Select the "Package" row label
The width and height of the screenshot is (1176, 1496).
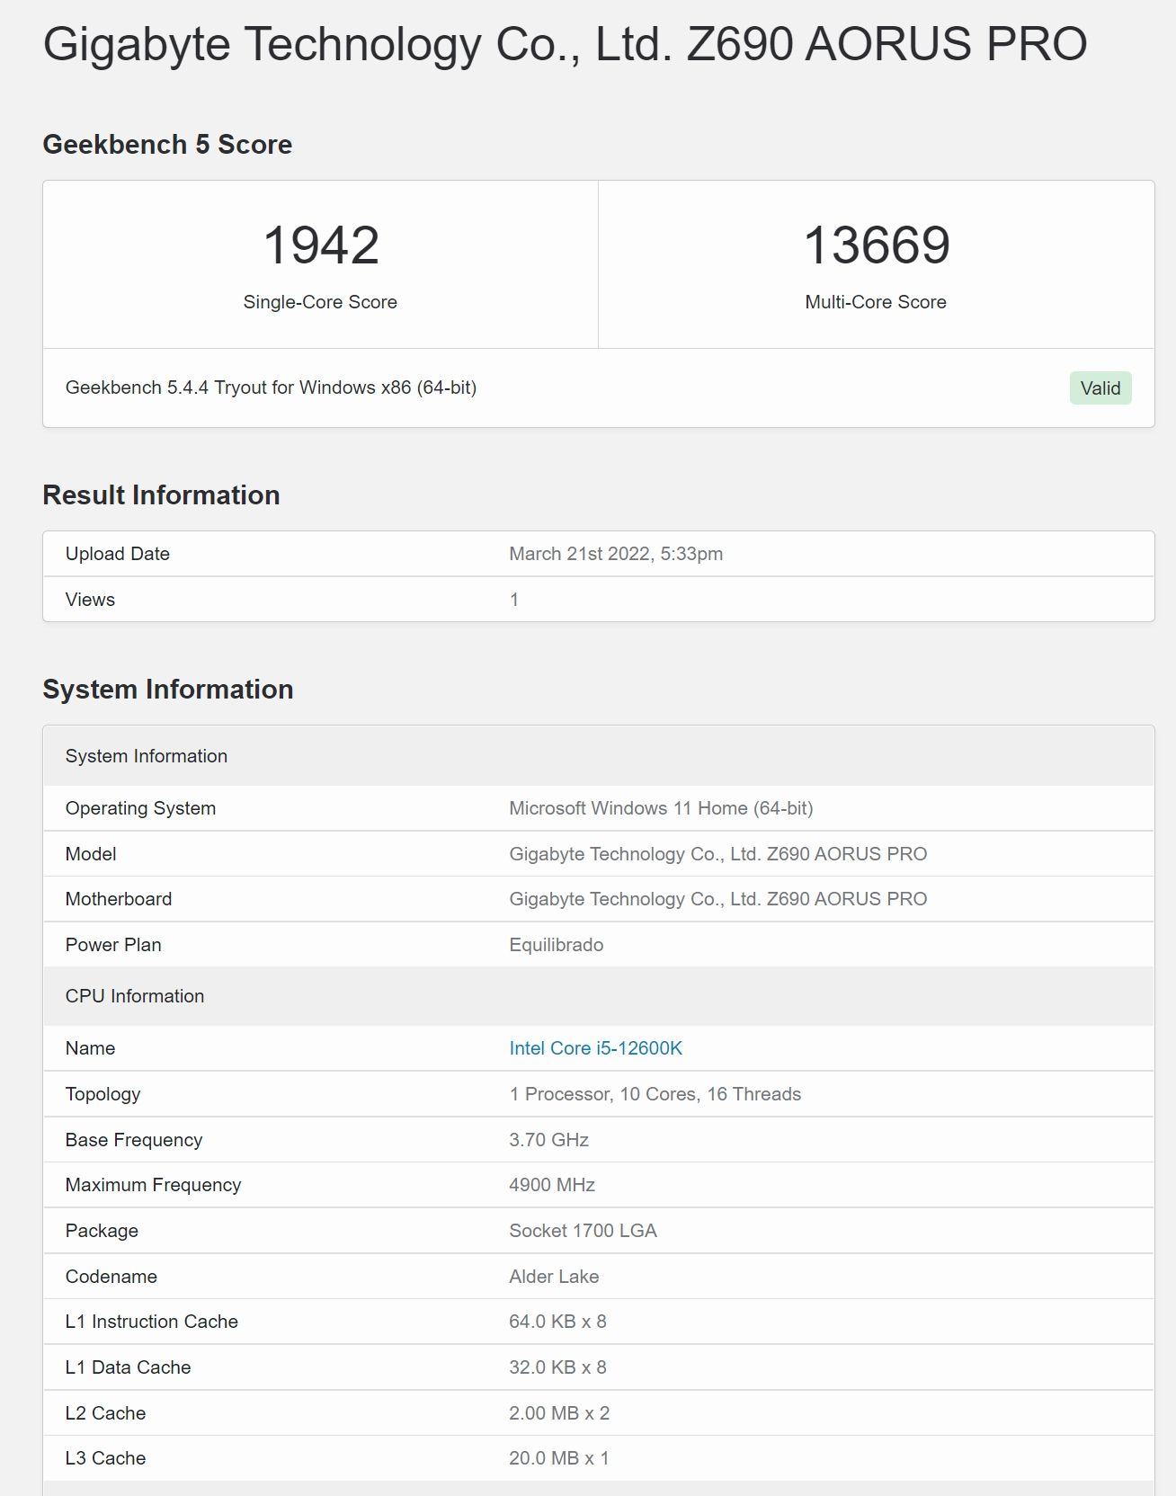click(102, 1231)
